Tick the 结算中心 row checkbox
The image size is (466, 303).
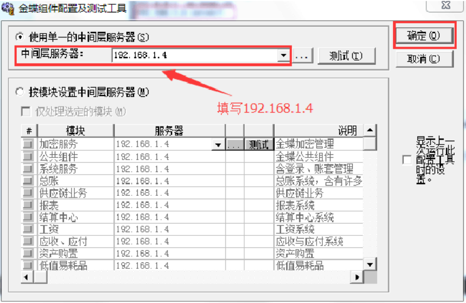click(28, 217)
